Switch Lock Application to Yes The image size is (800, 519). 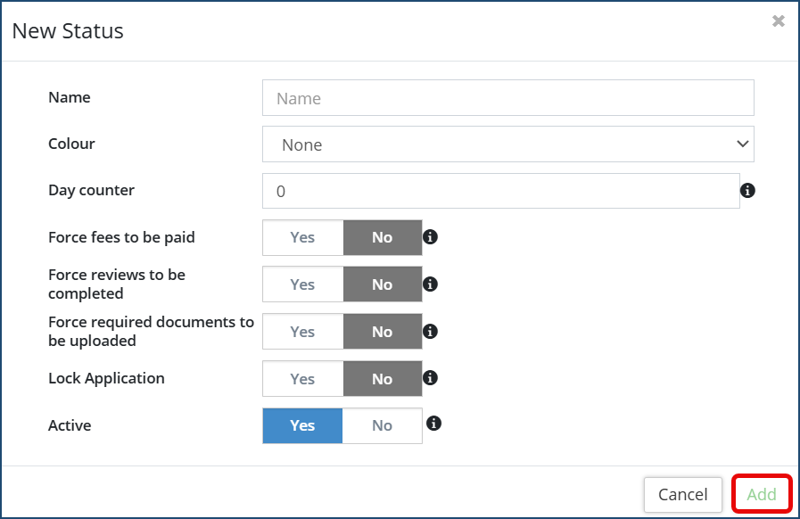coord(303,379)
